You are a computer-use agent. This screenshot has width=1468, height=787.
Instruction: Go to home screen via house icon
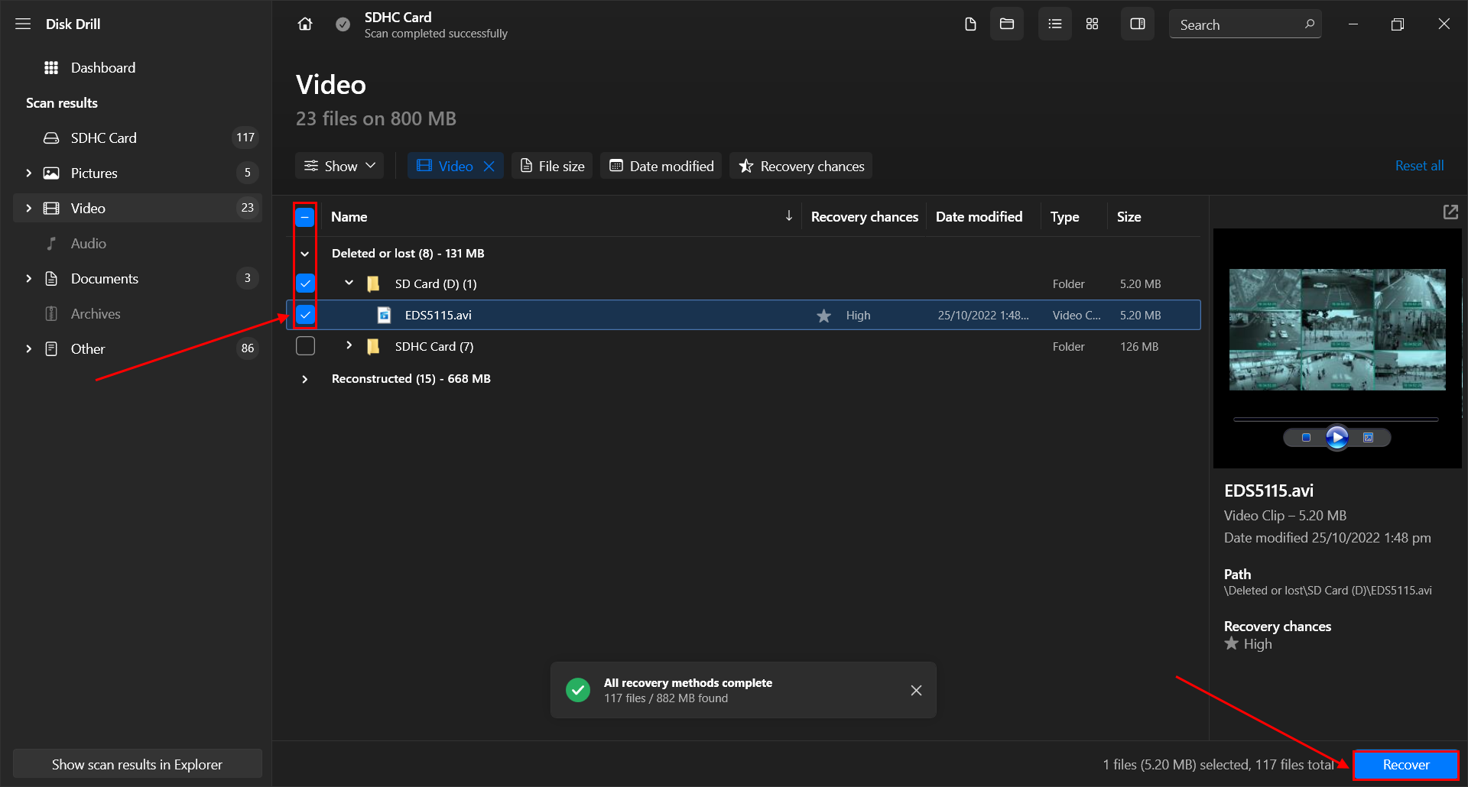[305, 24]
